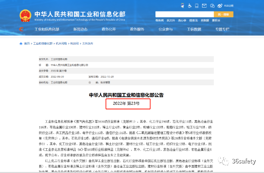
Task: Click the bold heading 中华人民共和国工业和信息化部公告
Action: coord(126,95)
